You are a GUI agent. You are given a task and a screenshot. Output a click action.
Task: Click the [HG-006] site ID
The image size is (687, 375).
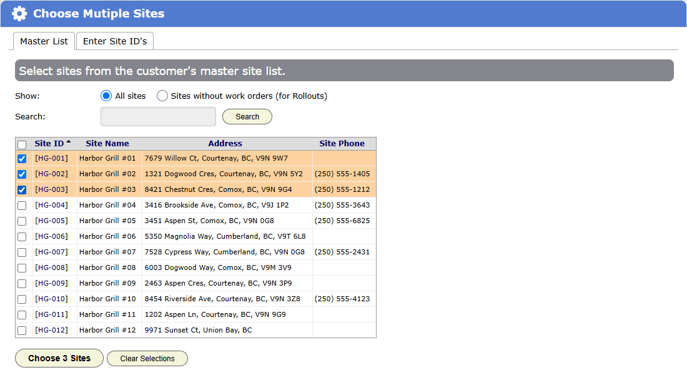(x=51, y=236)
